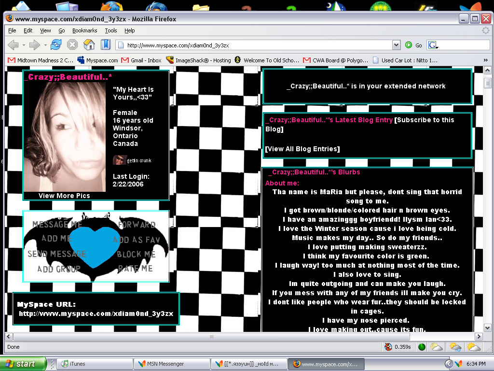Open the Messenger icon in the system tray
This screenshot has width=494, height=371.
click(x=458, y=364)
